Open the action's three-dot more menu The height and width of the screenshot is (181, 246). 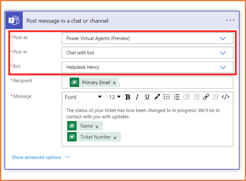pyautogui.click(x=230, y=20)
